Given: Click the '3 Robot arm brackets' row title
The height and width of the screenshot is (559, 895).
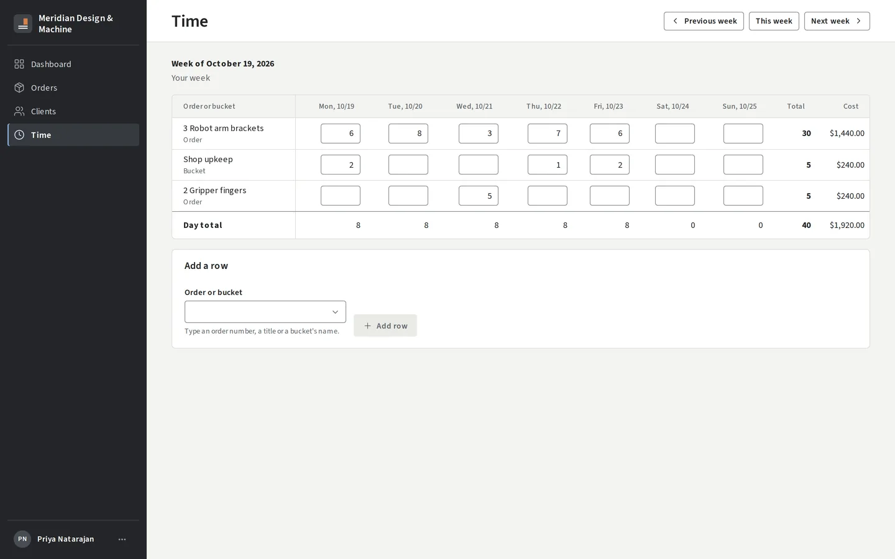Looking at the screenshot, I should (223, 128).
